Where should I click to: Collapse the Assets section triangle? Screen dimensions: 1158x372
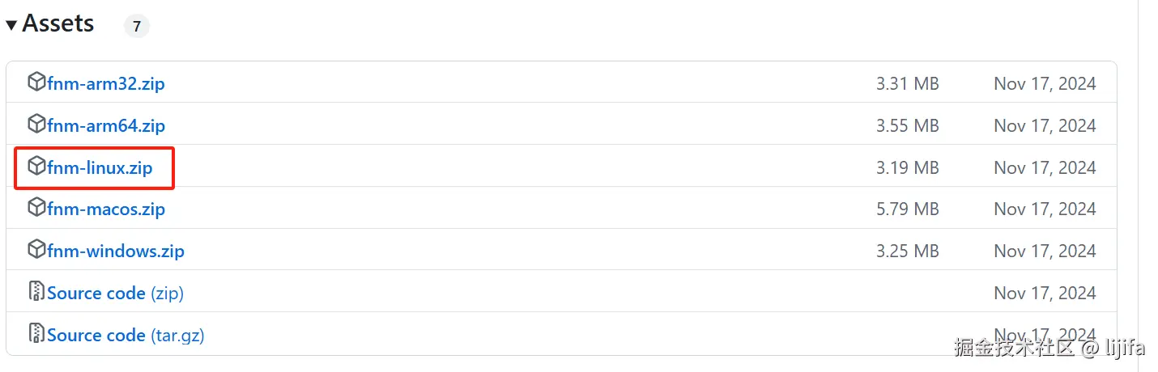point(11,26)
